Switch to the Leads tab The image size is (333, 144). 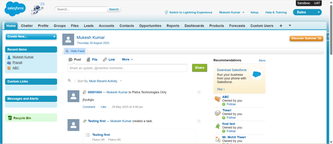(x=89, y=26)
